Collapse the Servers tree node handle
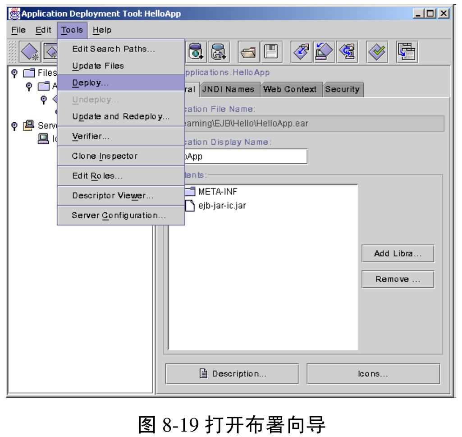The height and width of the screenshot is (437, 462). [14, 126]
